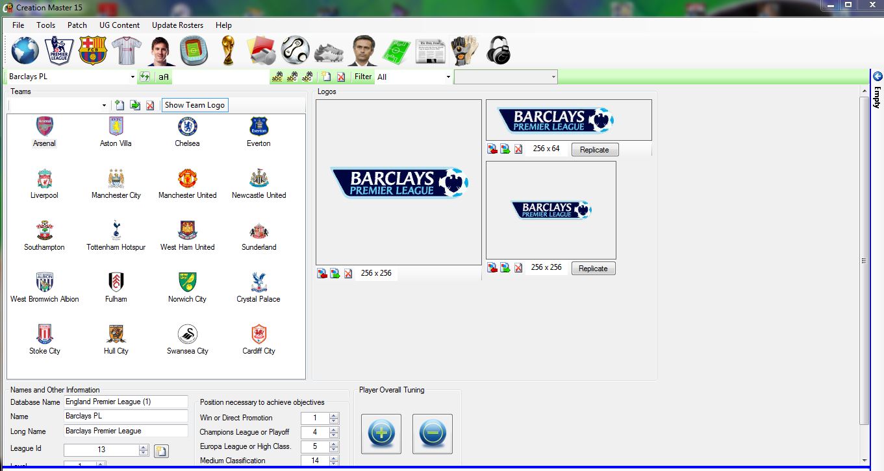Click the green refresh arrows icon beside Barclays PL
Image resolution: width=884 pixels, height=471 pixels.
pos(145,77)
